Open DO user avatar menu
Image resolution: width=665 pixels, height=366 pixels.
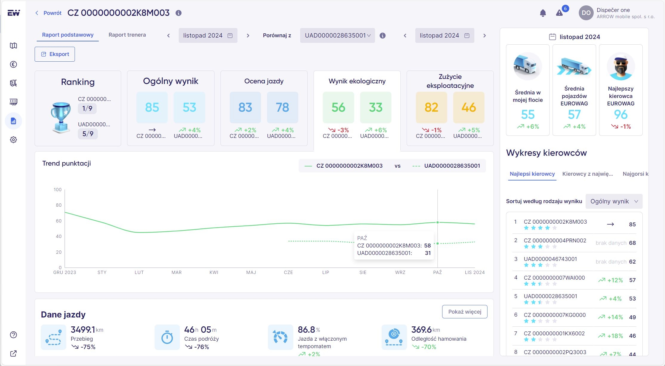586,13
